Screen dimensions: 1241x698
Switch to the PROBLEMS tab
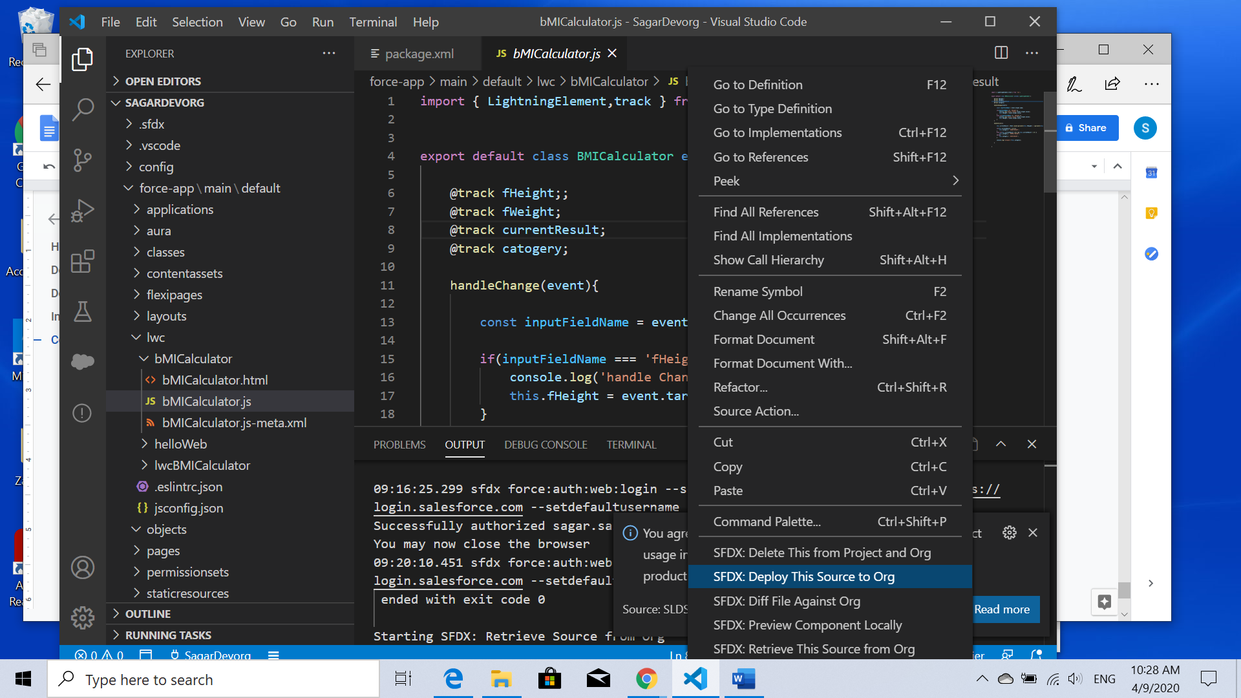coord(399,444)
